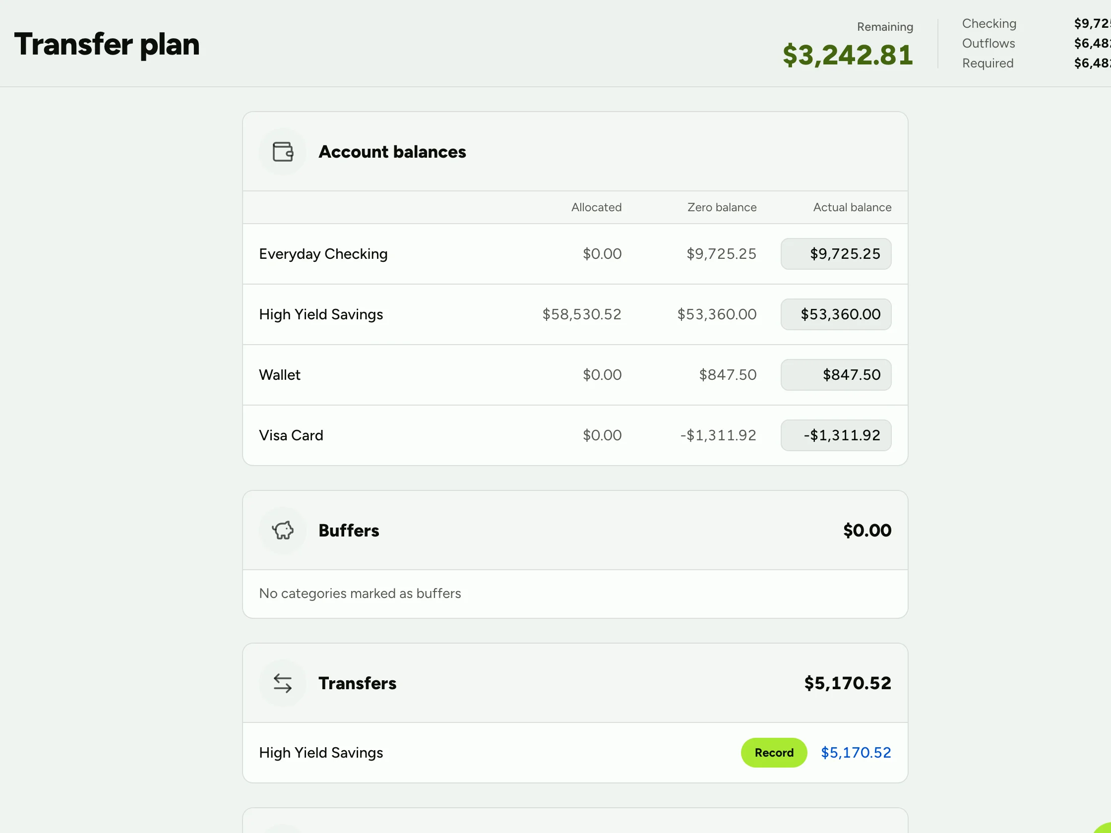Image resolution: width=1111 pixels, height=833 pixels.
Task: Click the Transfer plan page title
Action: (107, 44)
